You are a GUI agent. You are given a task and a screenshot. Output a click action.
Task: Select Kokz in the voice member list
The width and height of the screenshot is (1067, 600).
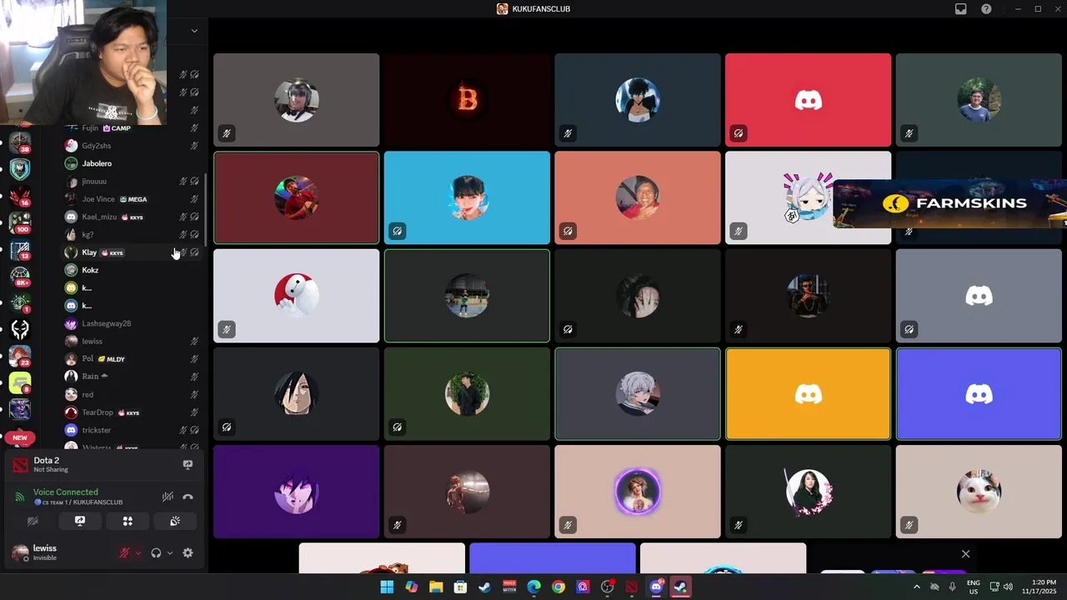click(x=133, y=270)
